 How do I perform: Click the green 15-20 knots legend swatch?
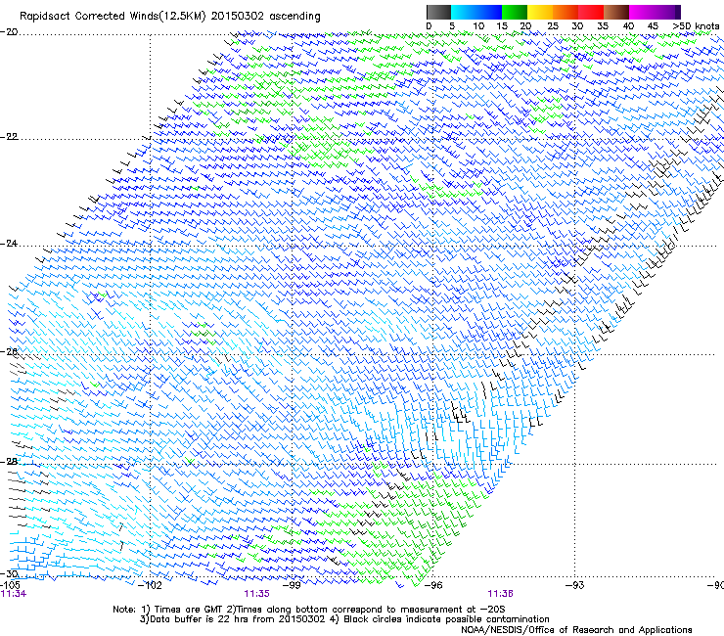515,12
